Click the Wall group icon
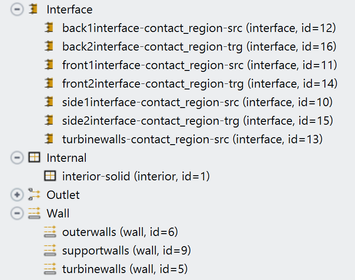355x280 pixels. click(x=34, y=213)
